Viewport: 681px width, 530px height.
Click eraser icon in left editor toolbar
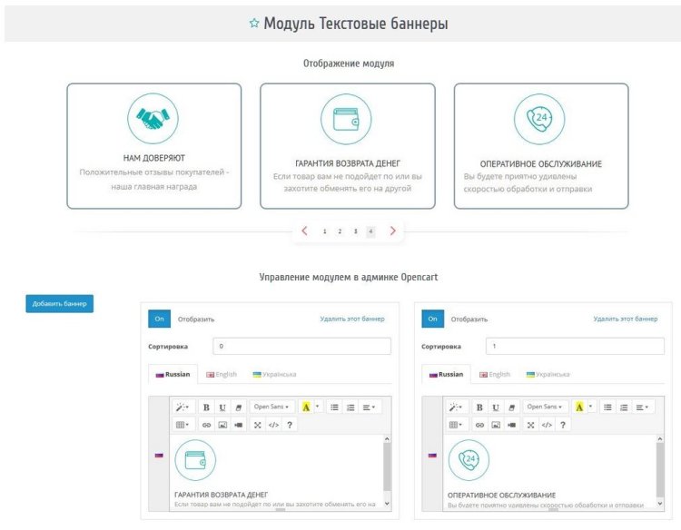point(239,407)
